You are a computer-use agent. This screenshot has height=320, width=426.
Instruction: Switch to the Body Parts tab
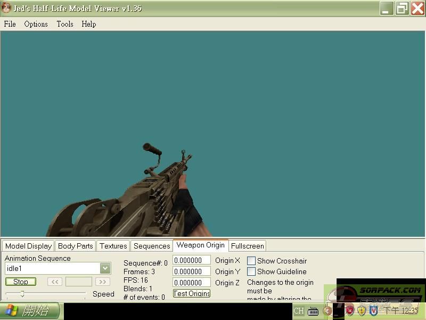click(x=75, y=246)
